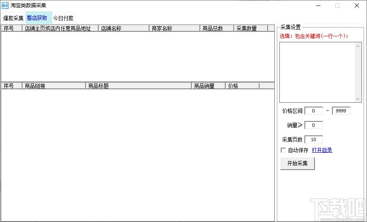This screenshot has width=367, height=222.
Task: Close the 淘宝类数据采集 window
Action: tap(357, 5)
